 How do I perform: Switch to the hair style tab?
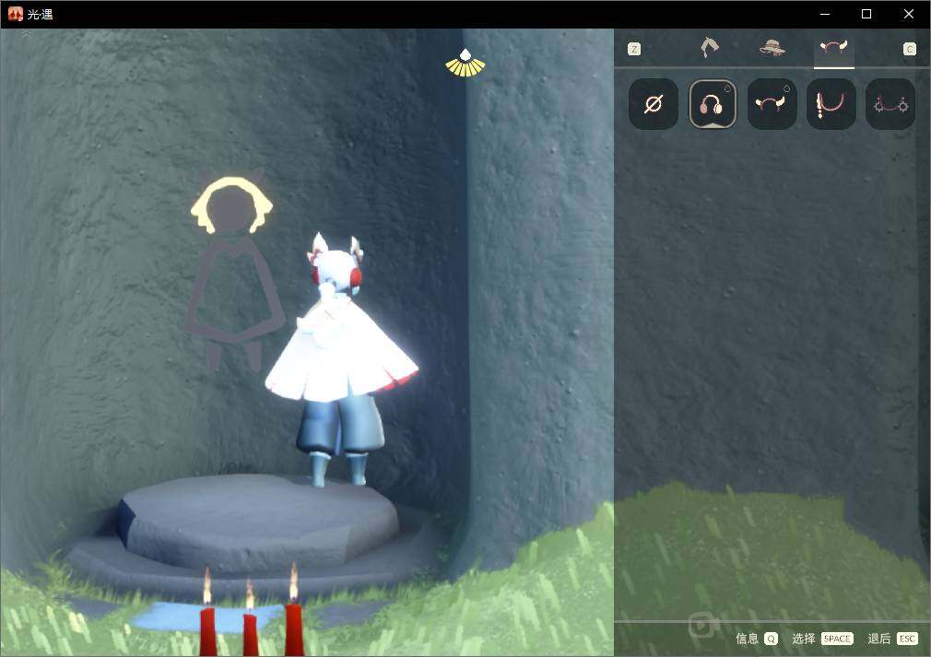click(x=710, y=48)
